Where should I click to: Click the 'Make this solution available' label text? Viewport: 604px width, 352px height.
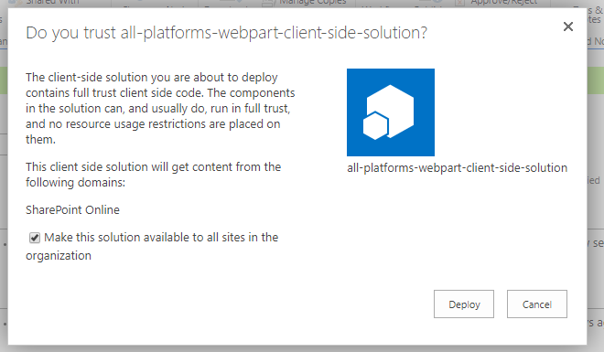coord(161,238)
